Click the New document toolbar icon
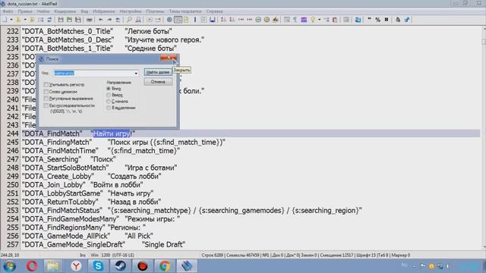 tap(5, 20)
